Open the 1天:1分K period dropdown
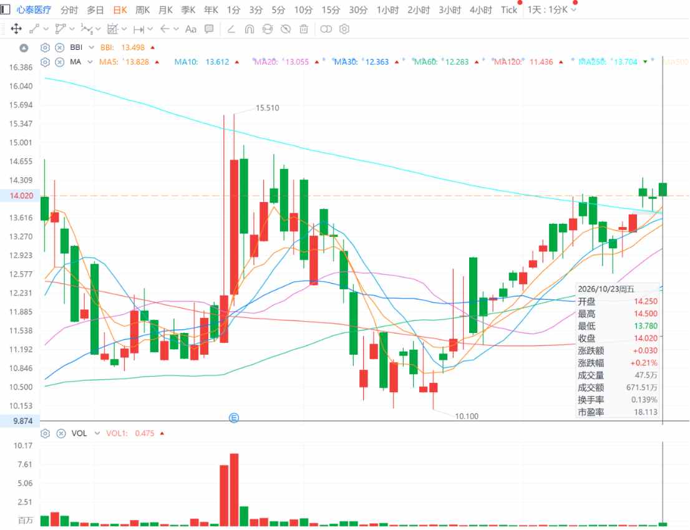Image resolution: width=690 pixels, height=530 pixels. click(552, 10)
